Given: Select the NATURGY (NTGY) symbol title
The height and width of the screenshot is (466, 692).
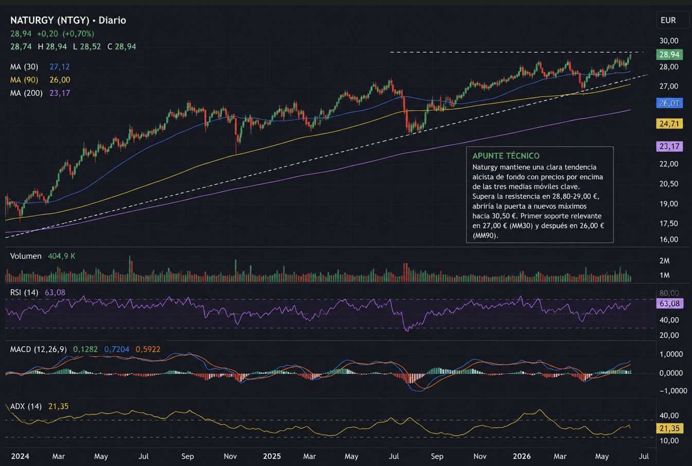Looking at the screenshot, I should [x=49, y=20].
